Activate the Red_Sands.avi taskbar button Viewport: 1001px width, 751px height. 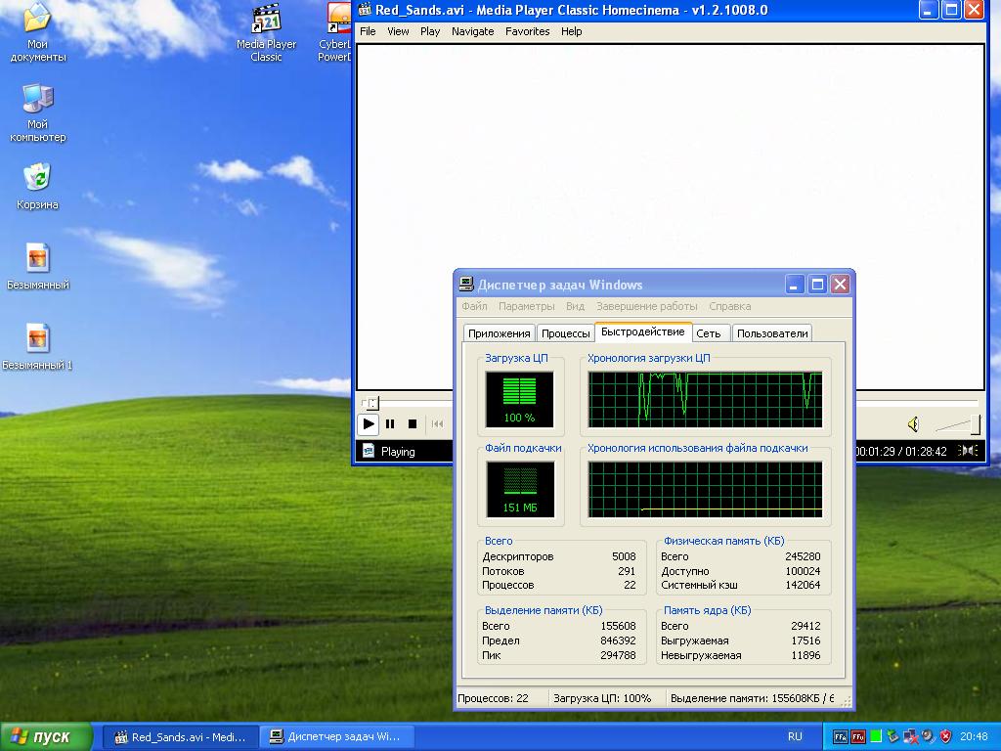pos(181,737)
